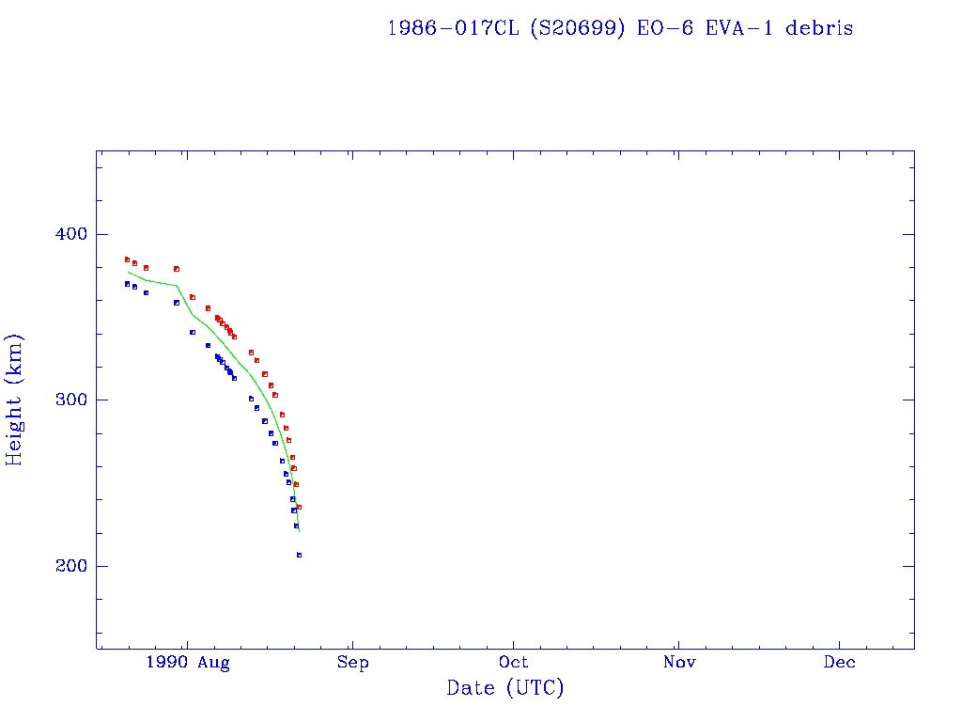The width and height of the screenshot is (962, 722).
Task: Select the first, leftmost red data point
Action: coord(127,259)
